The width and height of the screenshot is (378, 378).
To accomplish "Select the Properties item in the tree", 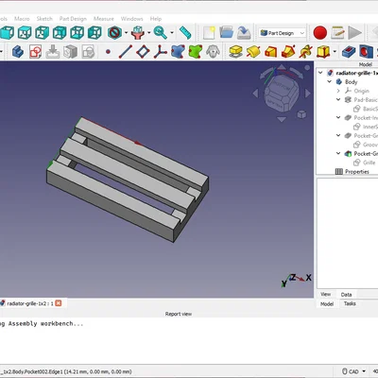I will [357, 172].
